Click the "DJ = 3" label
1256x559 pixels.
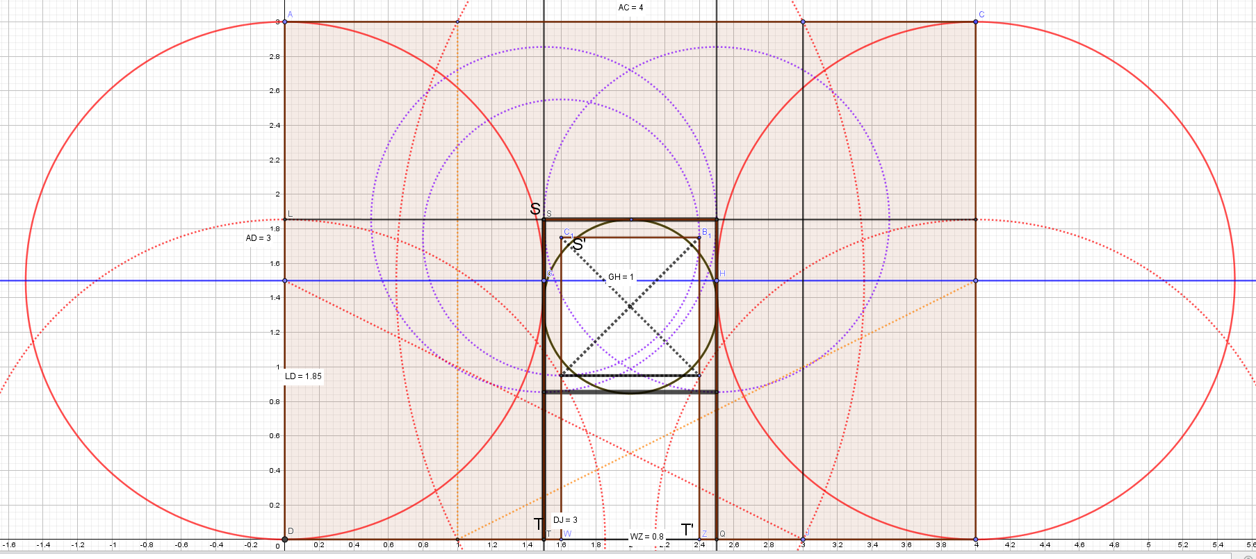click(x=565, y=520)
